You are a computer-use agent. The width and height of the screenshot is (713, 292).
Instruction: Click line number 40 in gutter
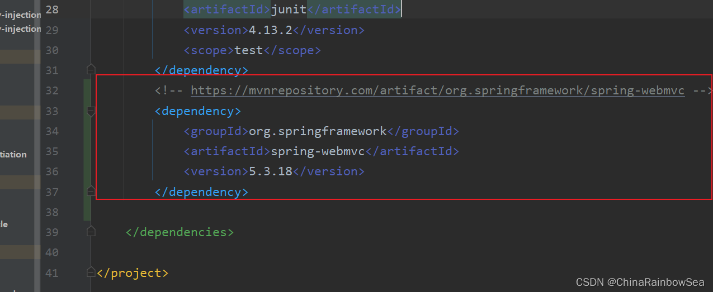coord(51,252)
